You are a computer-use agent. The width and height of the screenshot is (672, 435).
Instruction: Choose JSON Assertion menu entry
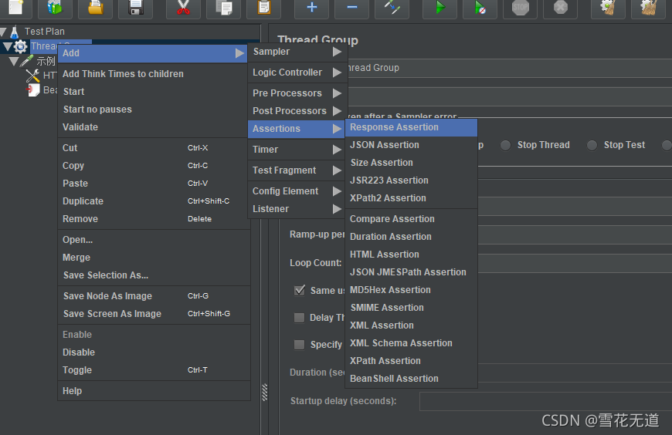(412, 145)
